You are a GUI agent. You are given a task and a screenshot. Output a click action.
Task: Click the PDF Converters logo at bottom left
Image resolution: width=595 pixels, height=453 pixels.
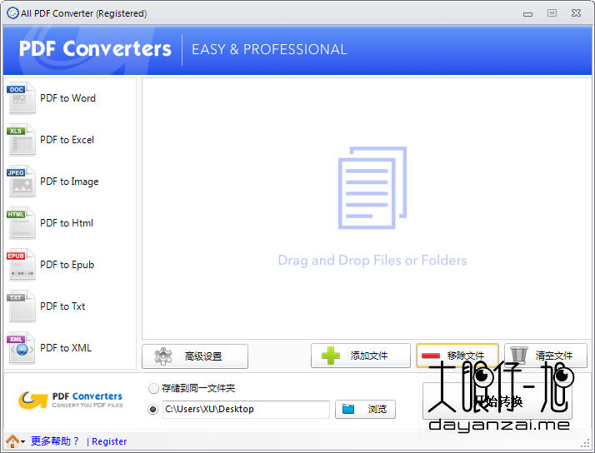tap(71, 401)
